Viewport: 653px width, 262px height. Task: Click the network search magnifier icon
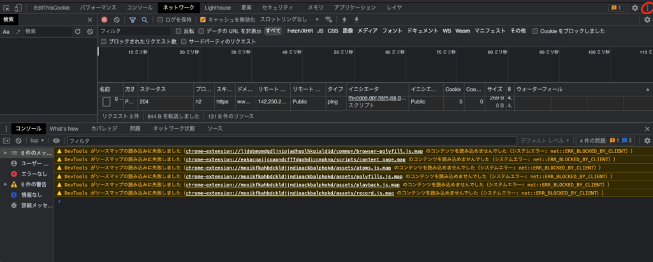click(x=145, y=20)
